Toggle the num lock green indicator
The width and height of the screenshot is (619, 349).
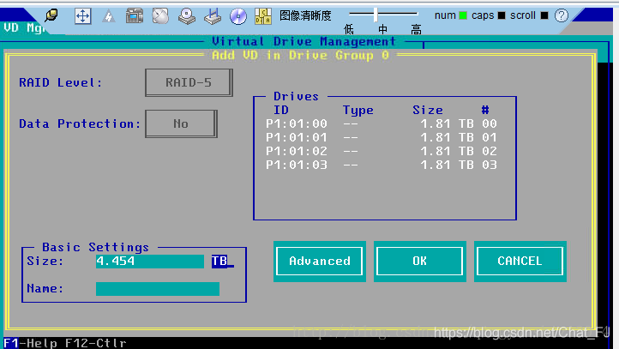[463, 15]
